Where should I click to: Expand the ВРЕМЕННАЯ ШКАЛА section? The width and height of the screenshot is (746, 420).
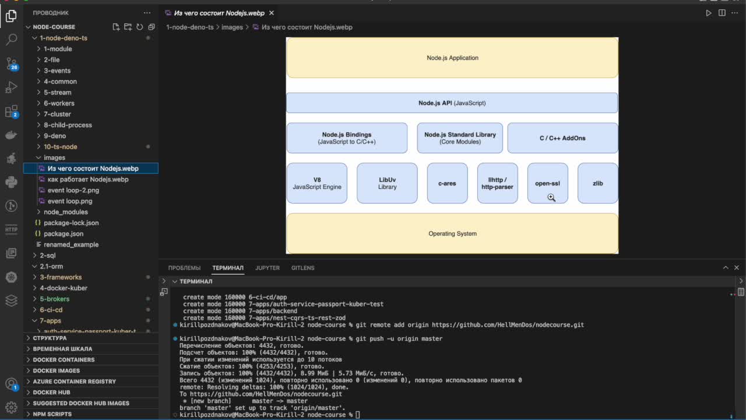[x=91, y=349]
